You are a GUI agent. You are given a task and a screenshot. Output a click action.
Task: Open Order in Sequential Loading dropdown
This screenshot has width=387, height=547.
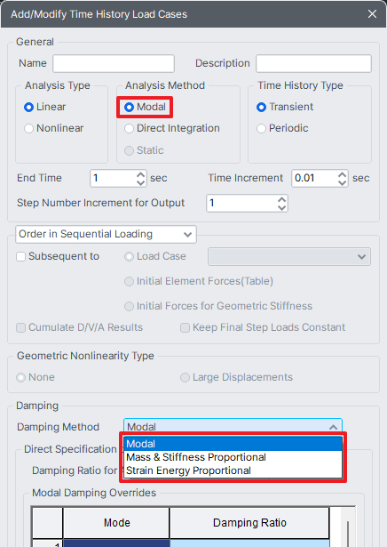106,235
